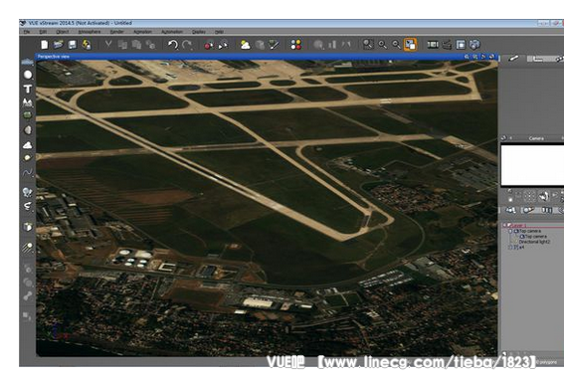Screen dimensions: 564x379
Task: Click the leftmost icon in Perspective view header
Action: 467,57
